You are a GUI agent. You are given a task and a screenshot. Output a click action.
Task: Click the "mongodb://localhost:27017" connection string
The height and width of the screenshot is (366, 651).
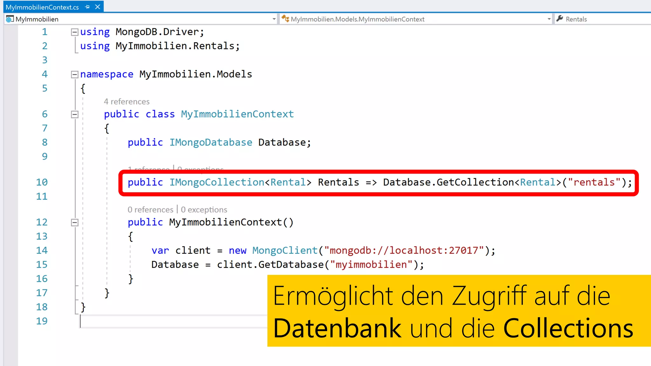[404, 251]
